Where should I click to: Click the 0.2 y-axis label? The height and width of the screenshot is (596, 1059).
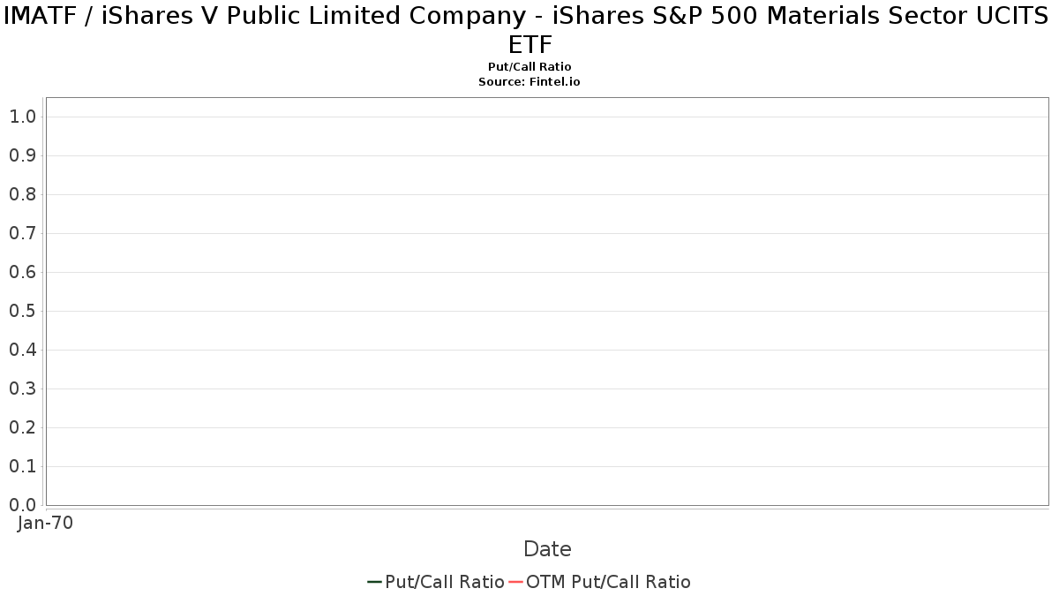click(22, 427)
